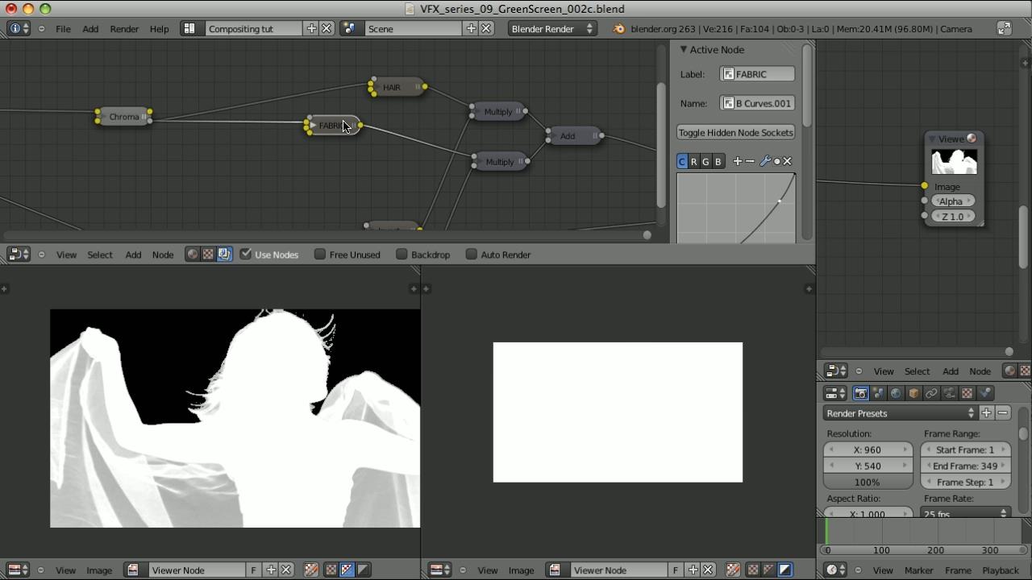Toggle fullscreen icon in the info header
Image resolution: width=1032 pixels, height=580 pixels.
pyautogui.click(x=1004, y=28)
